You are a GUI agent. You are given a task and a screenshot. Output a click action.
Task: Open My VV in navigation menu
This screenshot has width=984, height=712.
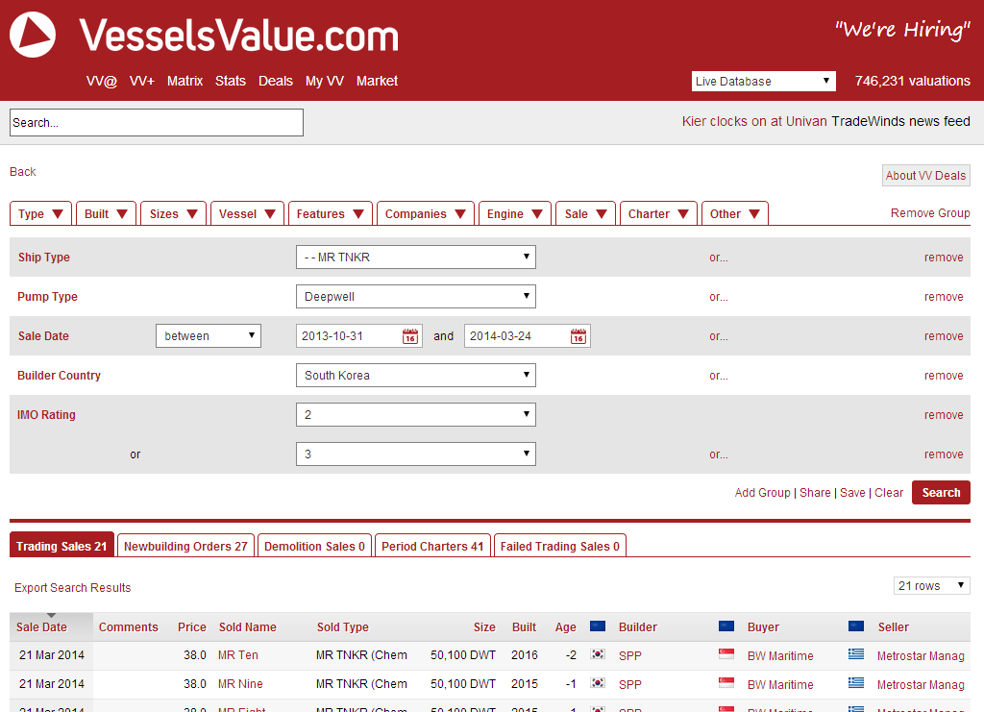pos(325,81)
